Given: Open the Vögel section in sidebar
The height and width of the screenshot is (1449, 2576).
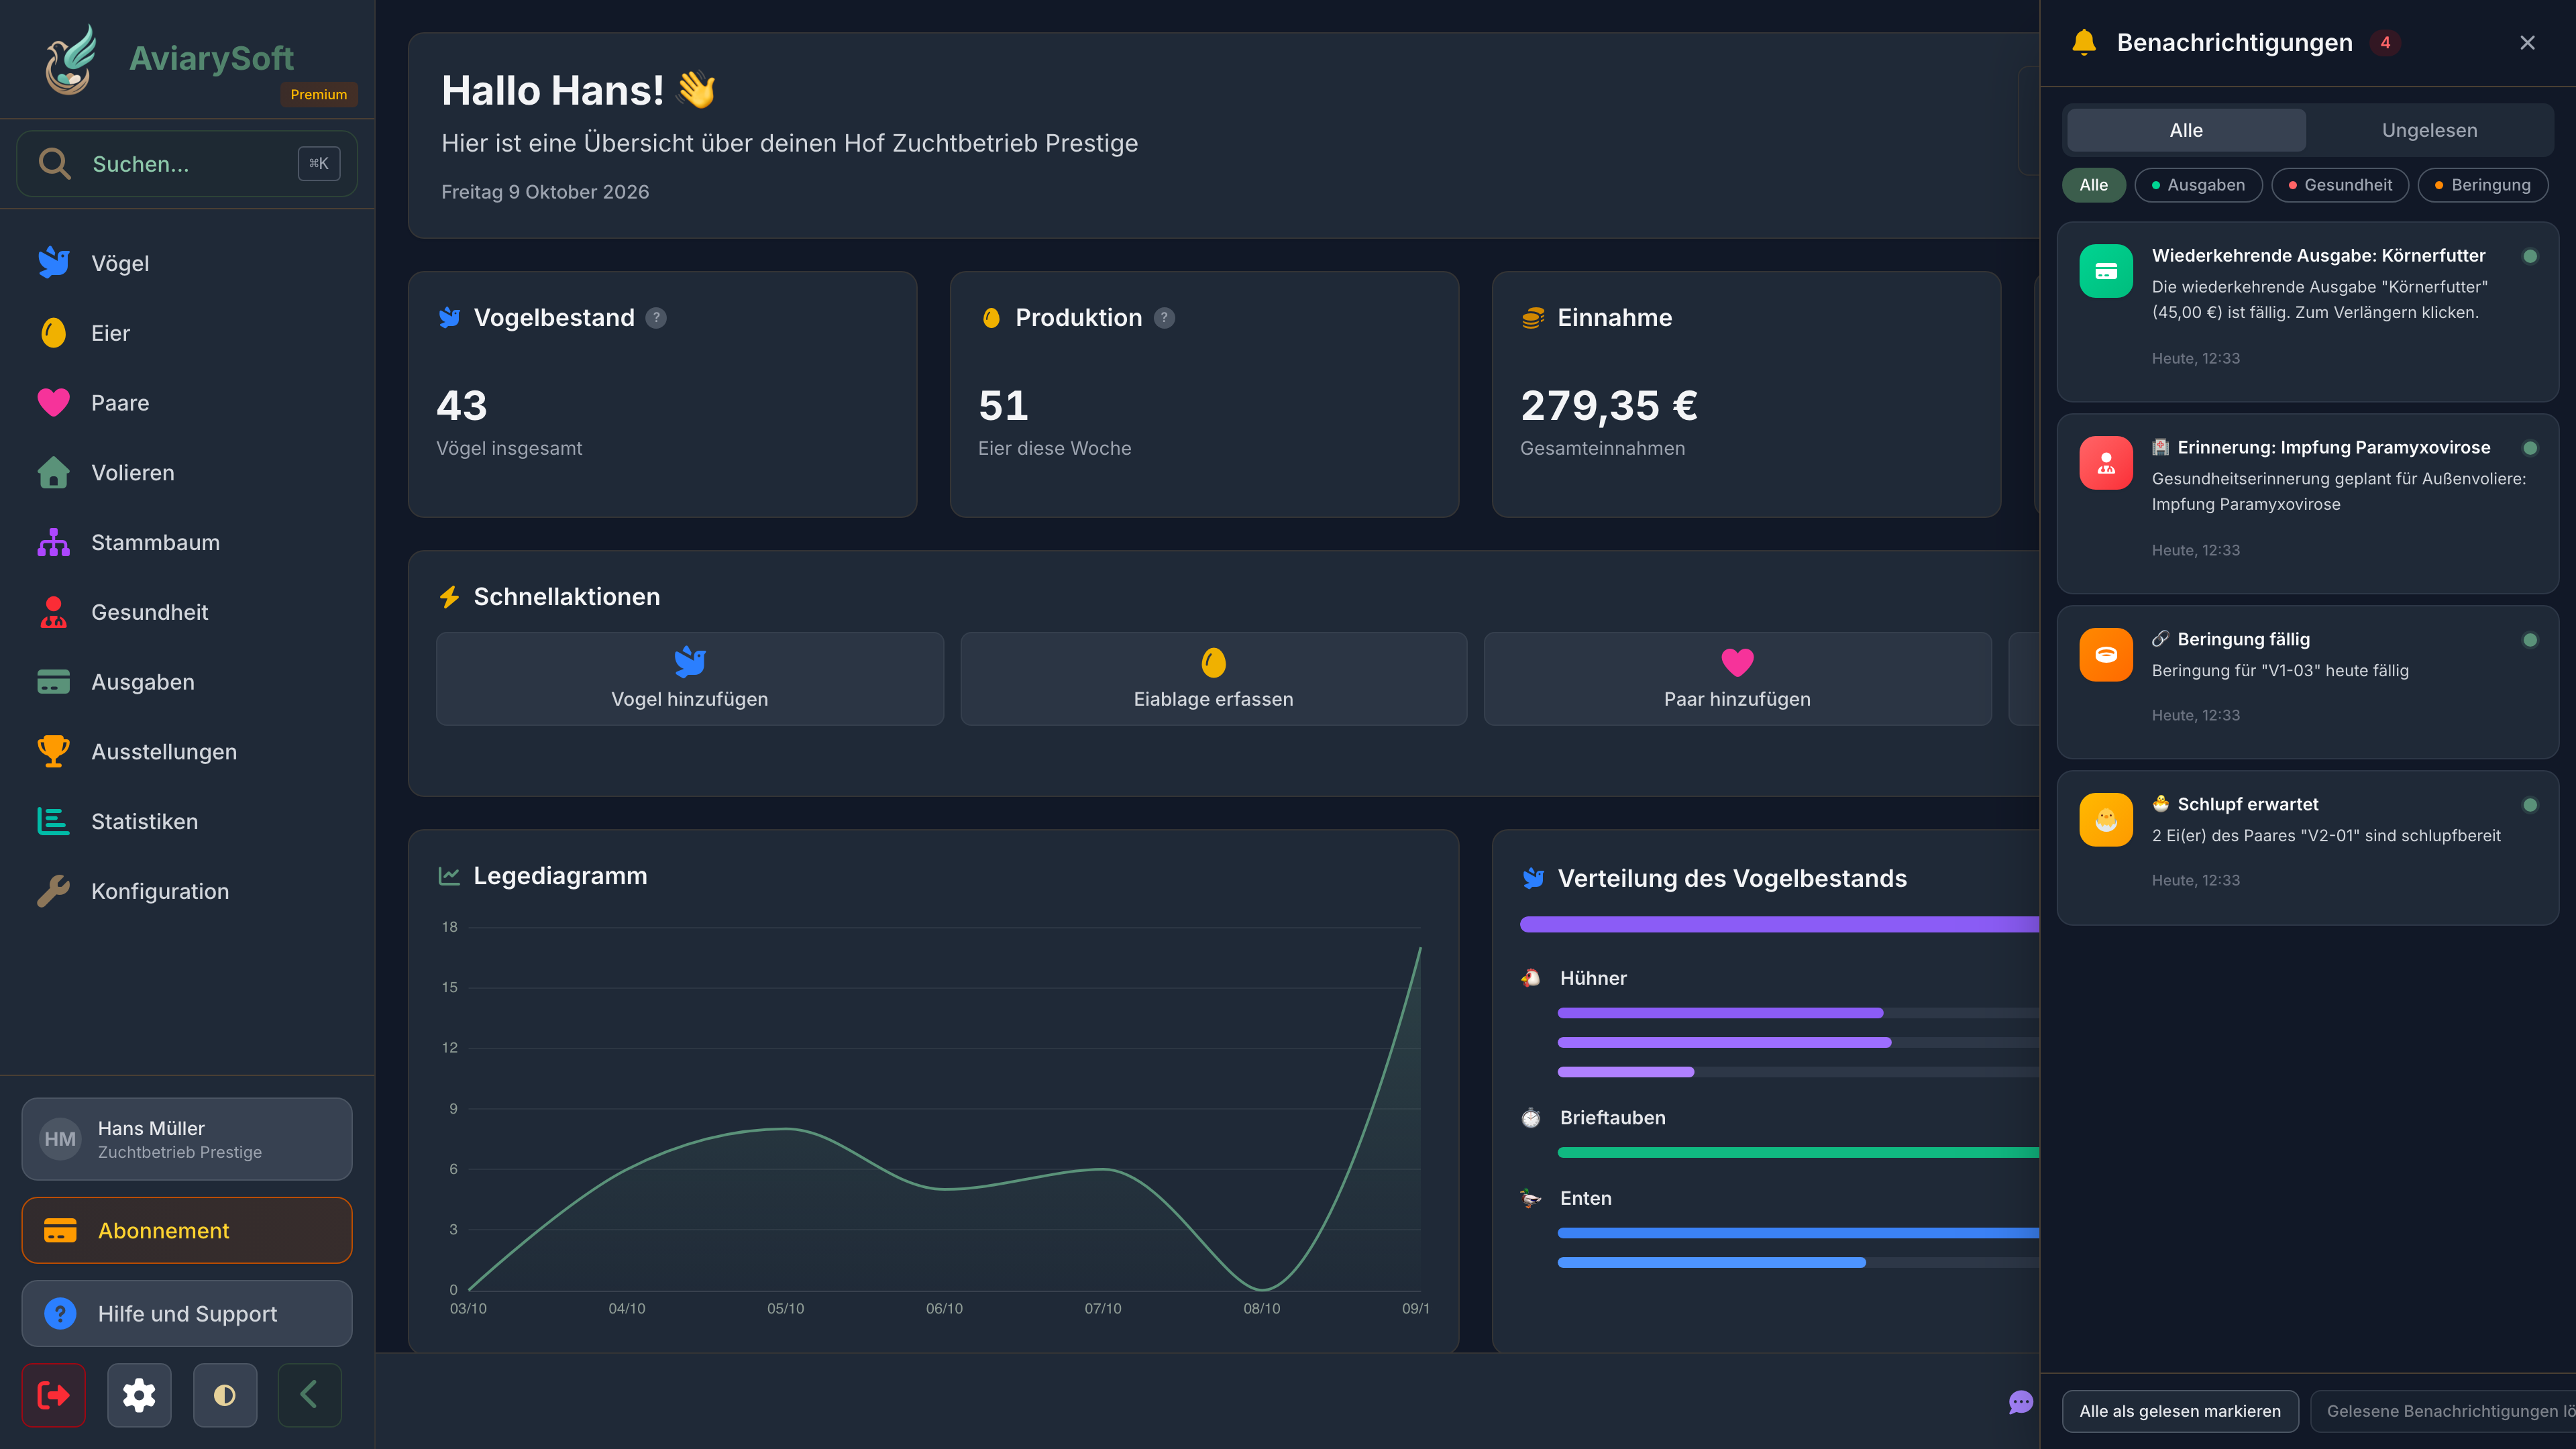Looking at the screenshot, I should pyautogui.click(x=187, y=263).
